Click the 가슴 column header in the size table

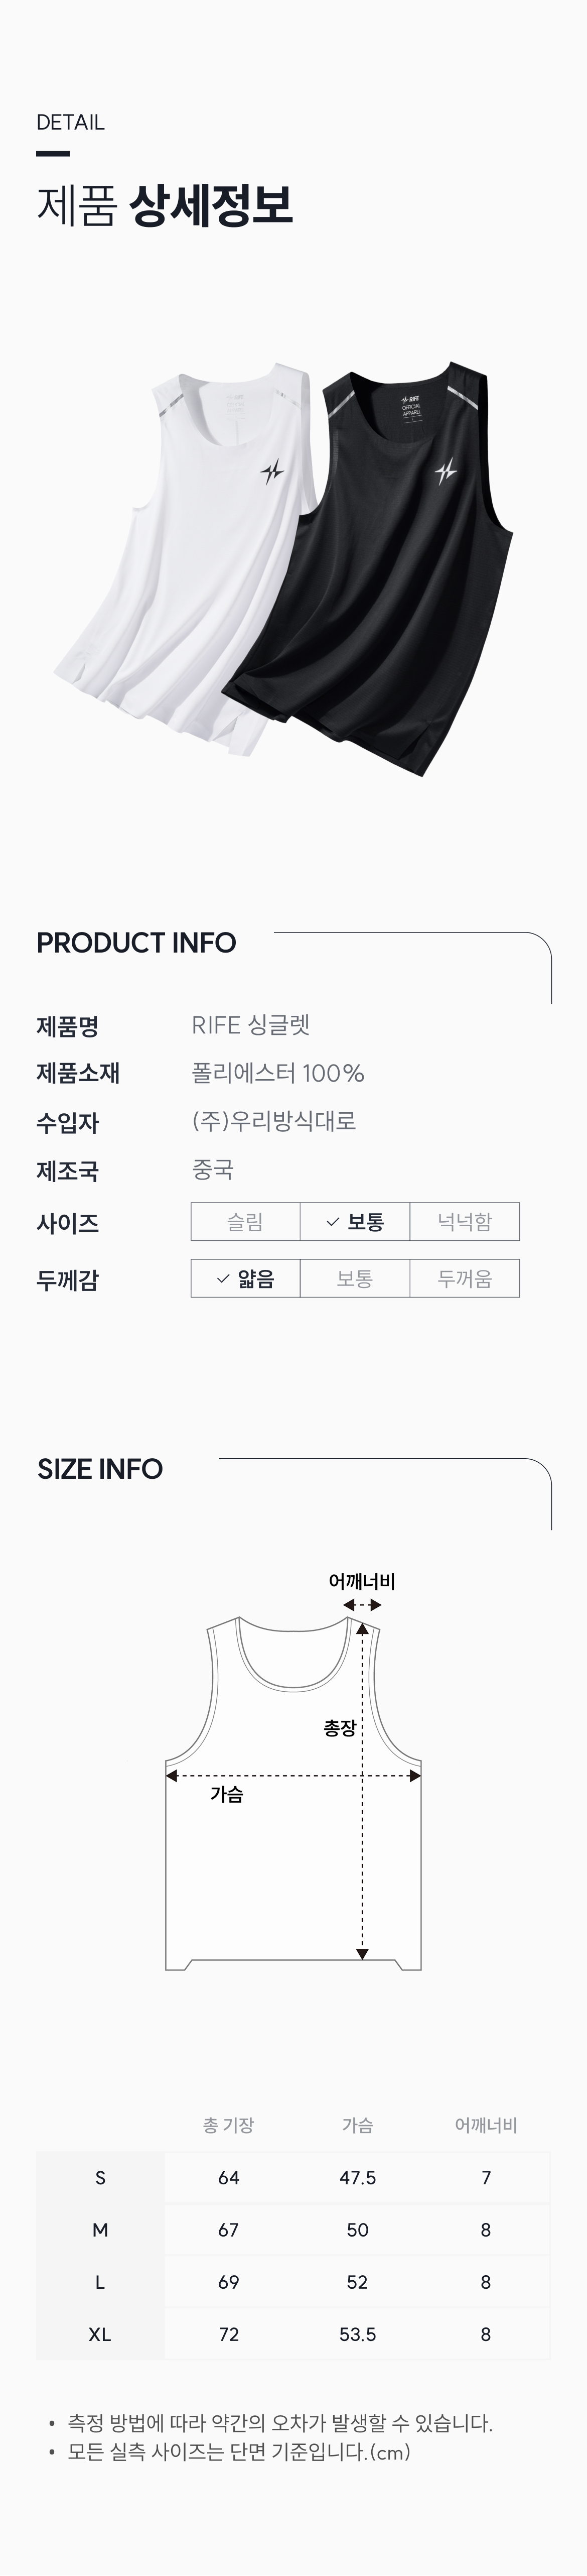357,2125
